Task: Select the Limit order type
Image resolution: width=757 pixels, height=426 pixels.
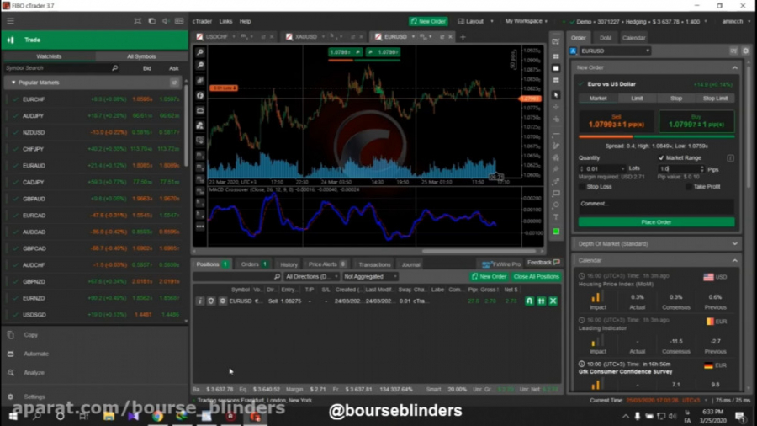Action: pos(637,98)
